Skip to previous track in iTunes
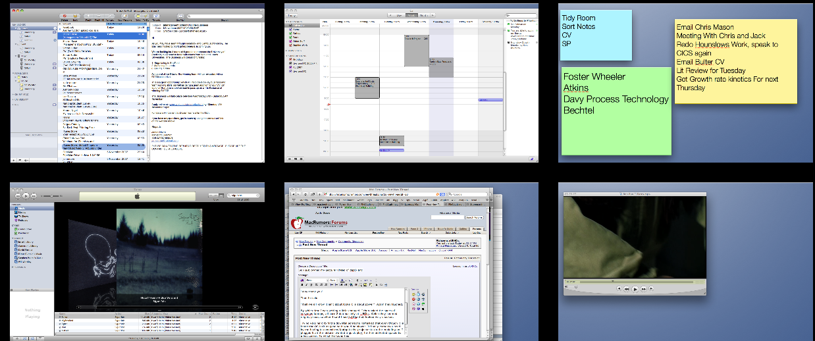 (x=18, y=196)
